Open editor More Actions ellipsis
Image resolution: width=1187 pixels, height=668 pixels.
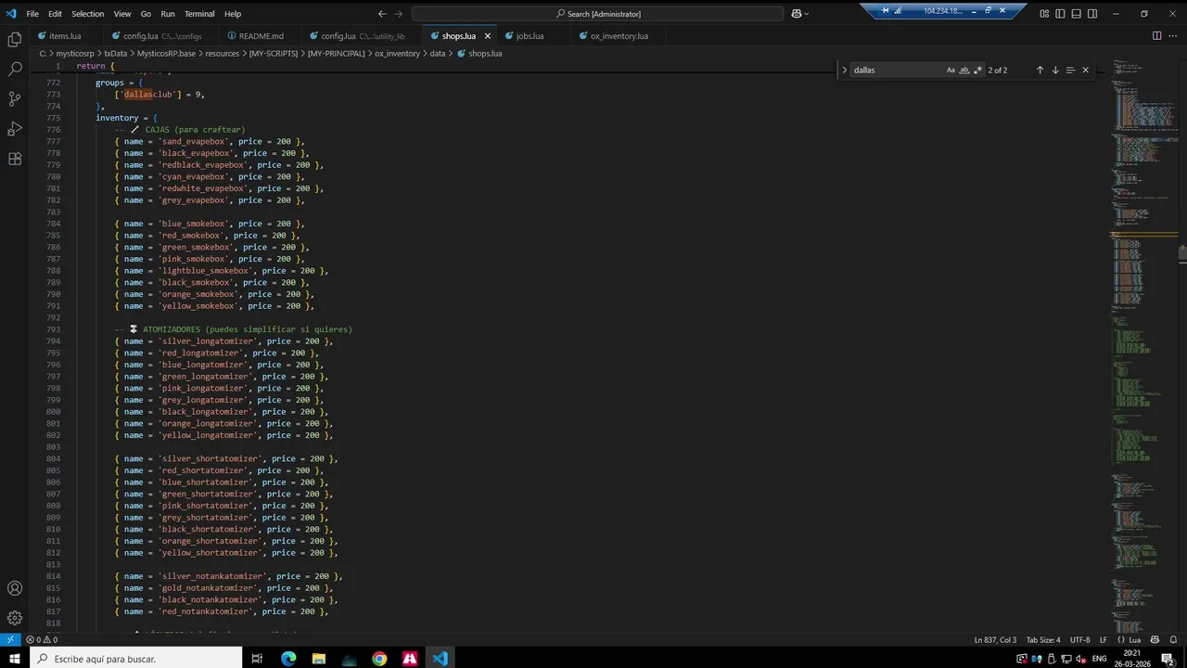click(x=1172, y=36)
